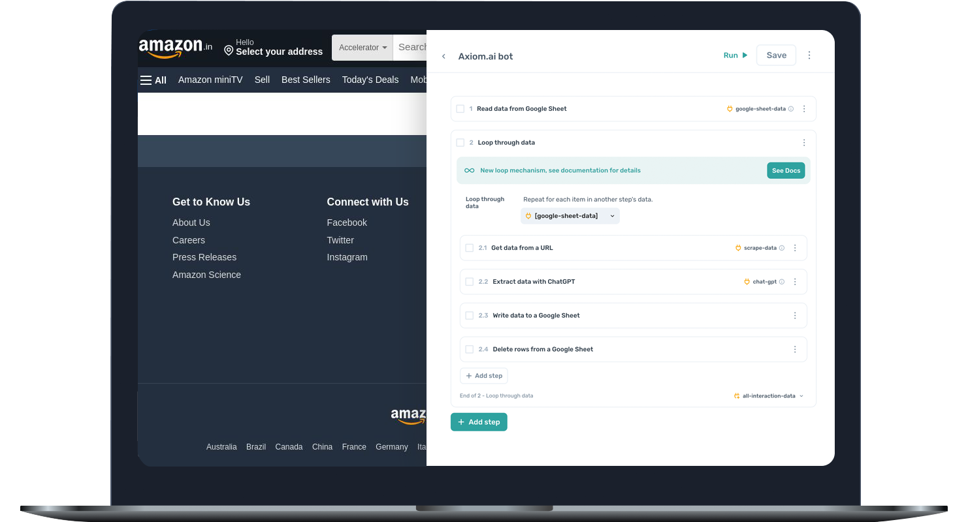Screen dimensions: 968x522
Task: Open options menu for Loop through data step
Action: [804, 143]
